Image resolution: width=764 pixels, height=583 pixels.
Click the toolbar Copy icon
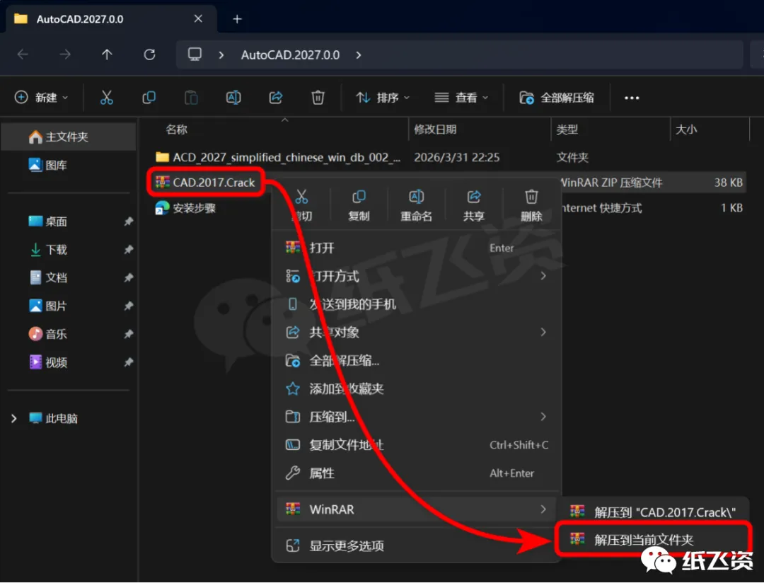(x=149, y=98)
